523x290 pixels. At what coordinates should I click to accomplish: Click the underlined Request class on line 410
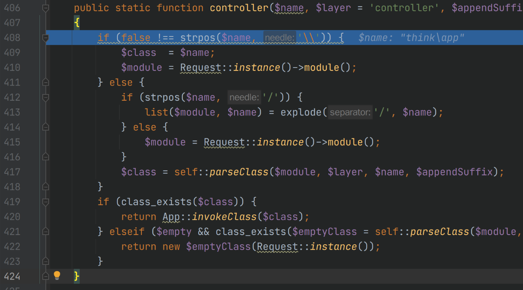point(201,68)
